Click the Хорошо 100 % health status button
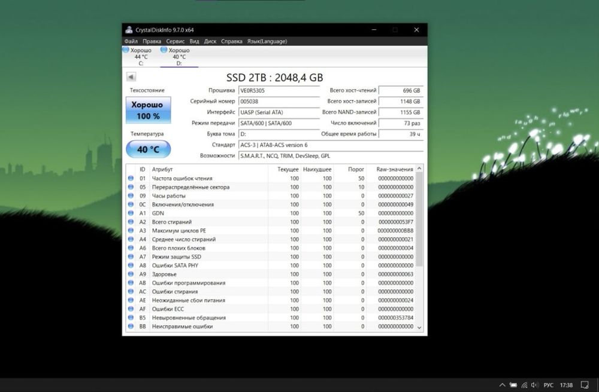The height and width of the screenshot is (392, 599). (x=148, y=110)
